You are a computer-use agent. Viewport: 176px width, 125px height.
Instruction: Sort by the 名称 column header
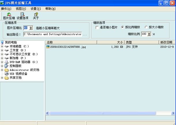[71, 42]
